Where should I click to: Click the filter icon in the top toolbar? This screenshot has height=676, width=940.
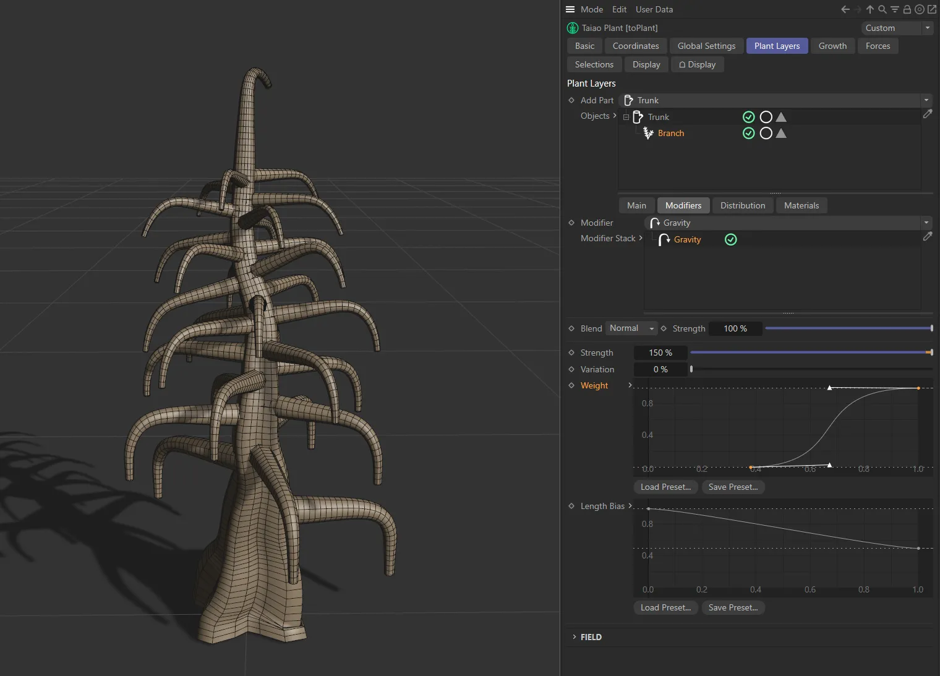(x=894, y=9)
